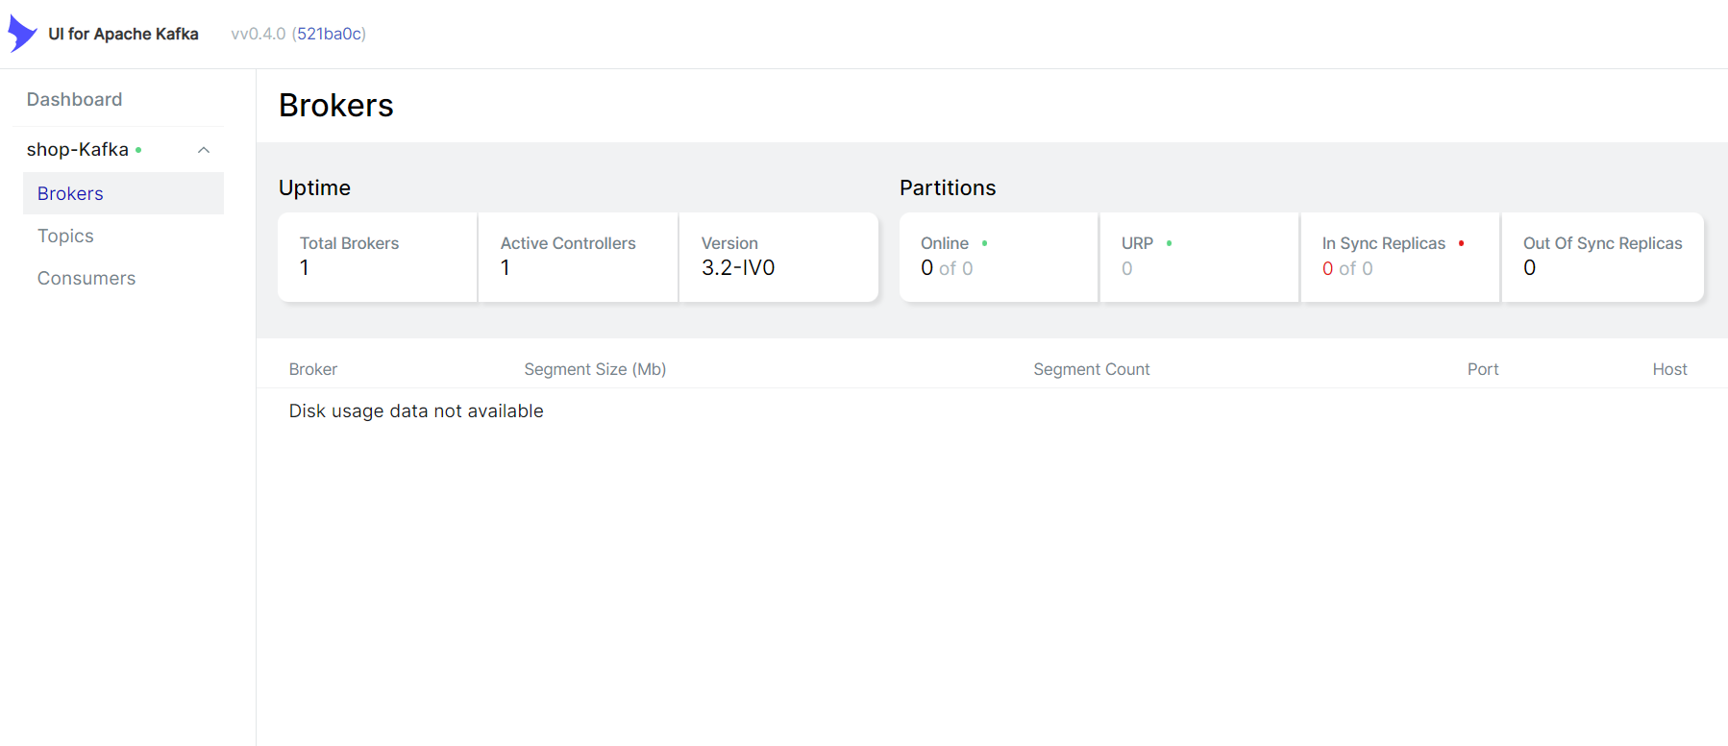1728x746 pixels.
Task: Expand the Uptime section header
Action: (x=314, y=187)
